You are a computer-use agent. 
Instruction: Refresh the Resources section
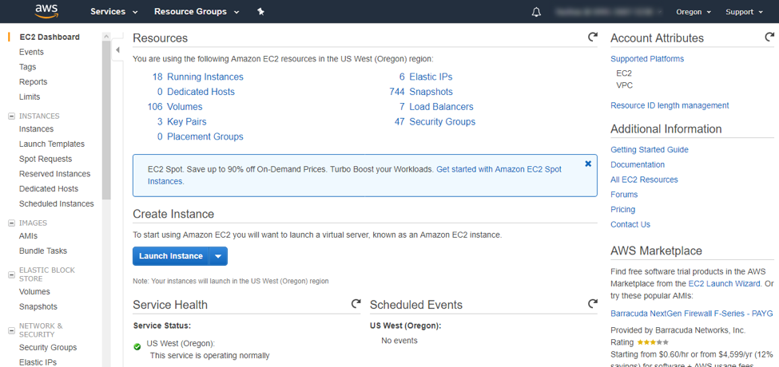pyautogui.click(x=592, y=37)
